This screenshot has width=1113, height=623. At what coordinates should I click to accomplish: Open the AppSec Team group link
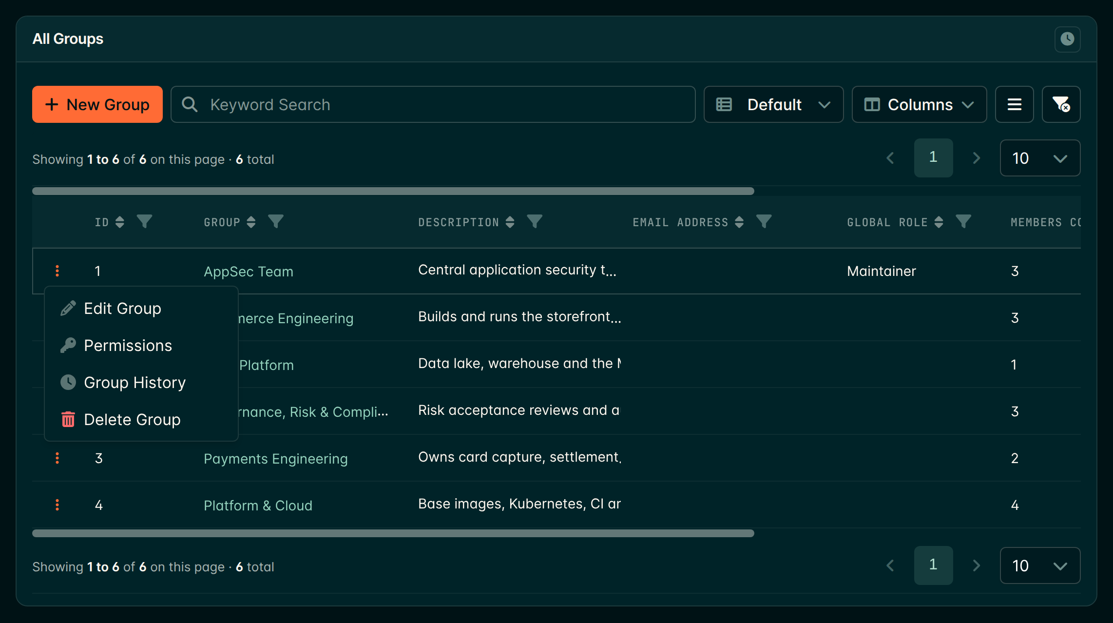[x=249, y=272]
